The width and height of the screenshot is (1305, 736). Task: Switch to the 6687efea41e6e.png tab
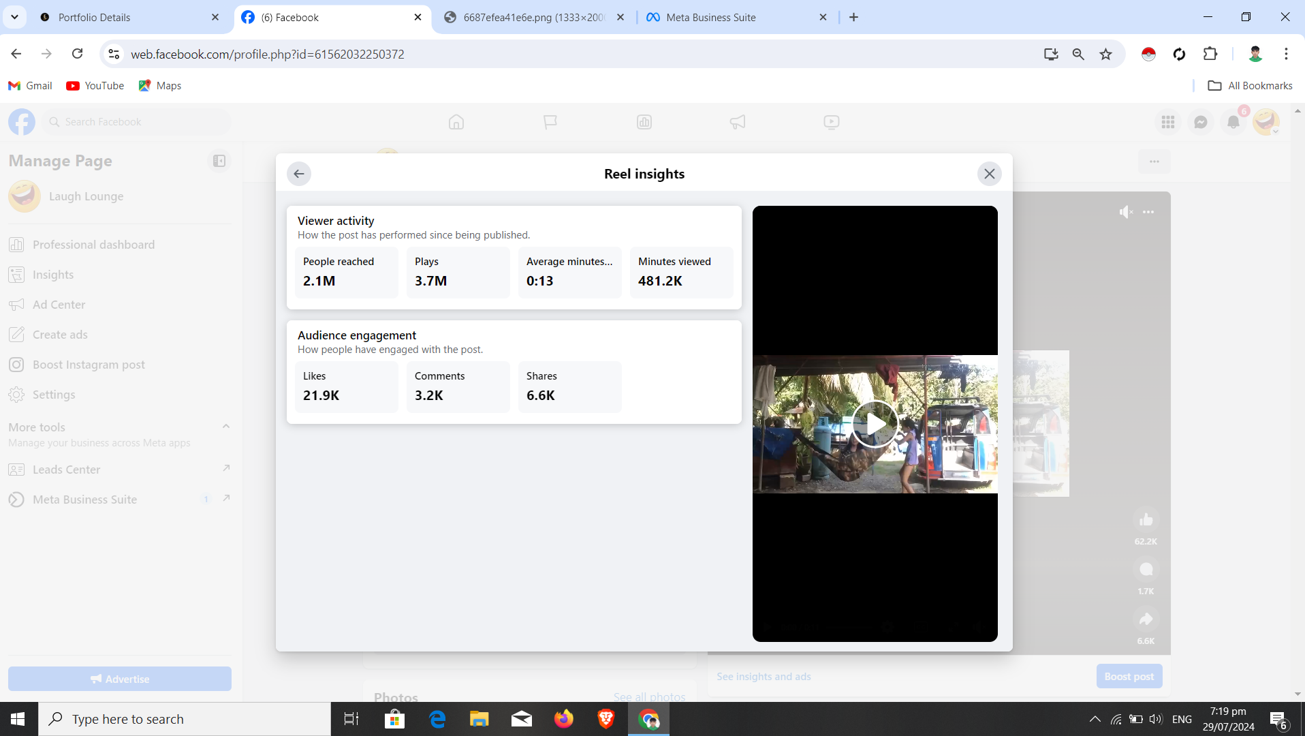pyautogui.click(x=534, y=18)
